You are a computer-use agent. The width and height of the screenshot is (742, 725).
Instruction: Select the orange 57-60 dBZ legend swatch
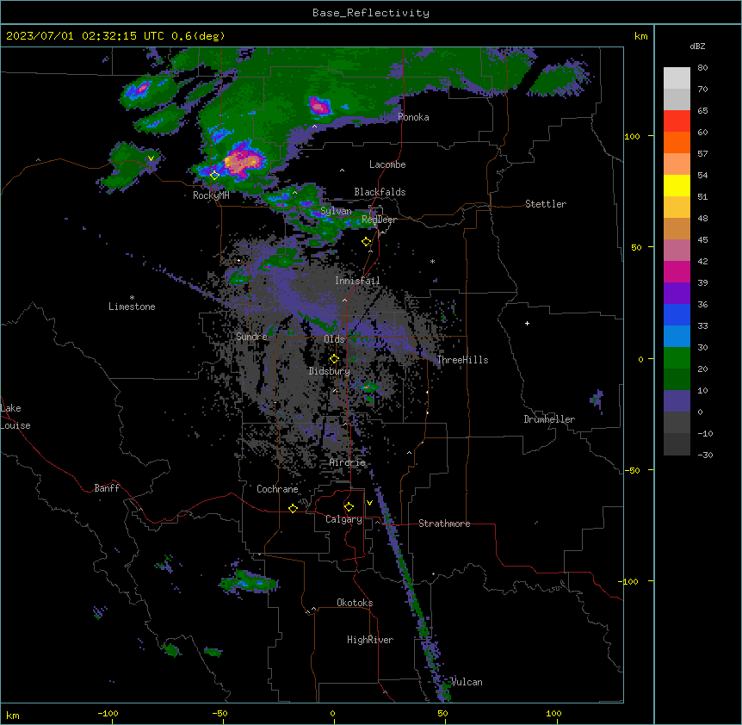[x=677, y=142]
